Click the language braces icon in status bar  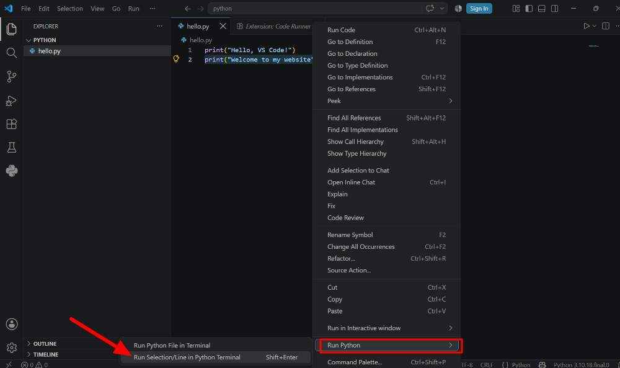[x=505, y=365]
